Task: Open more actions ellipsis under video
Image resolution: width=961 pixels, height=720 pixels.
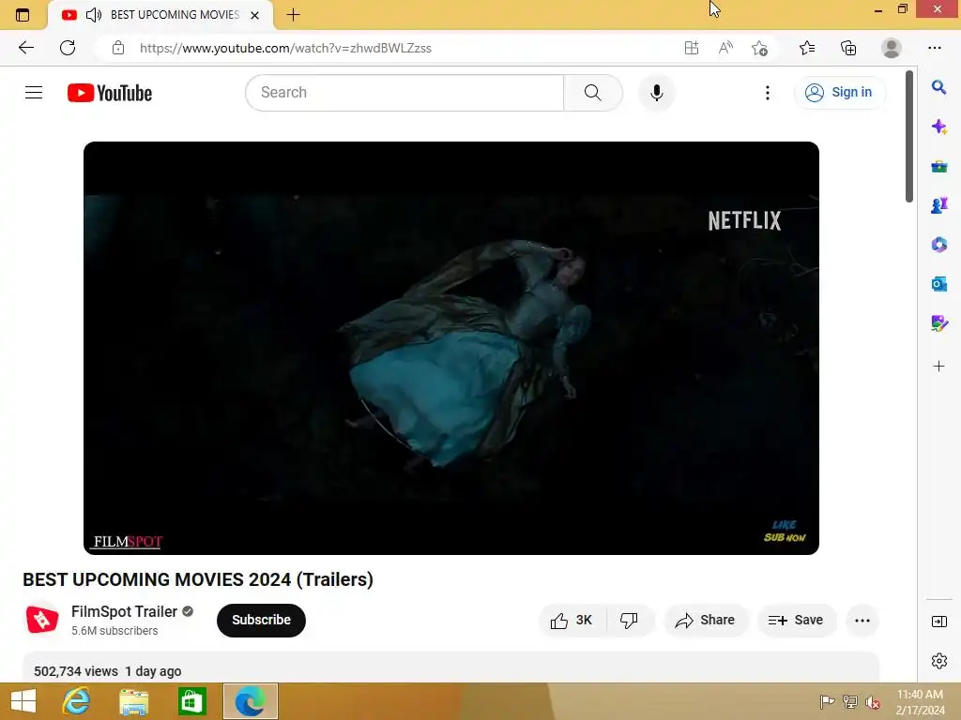Action: click(862, 621)
